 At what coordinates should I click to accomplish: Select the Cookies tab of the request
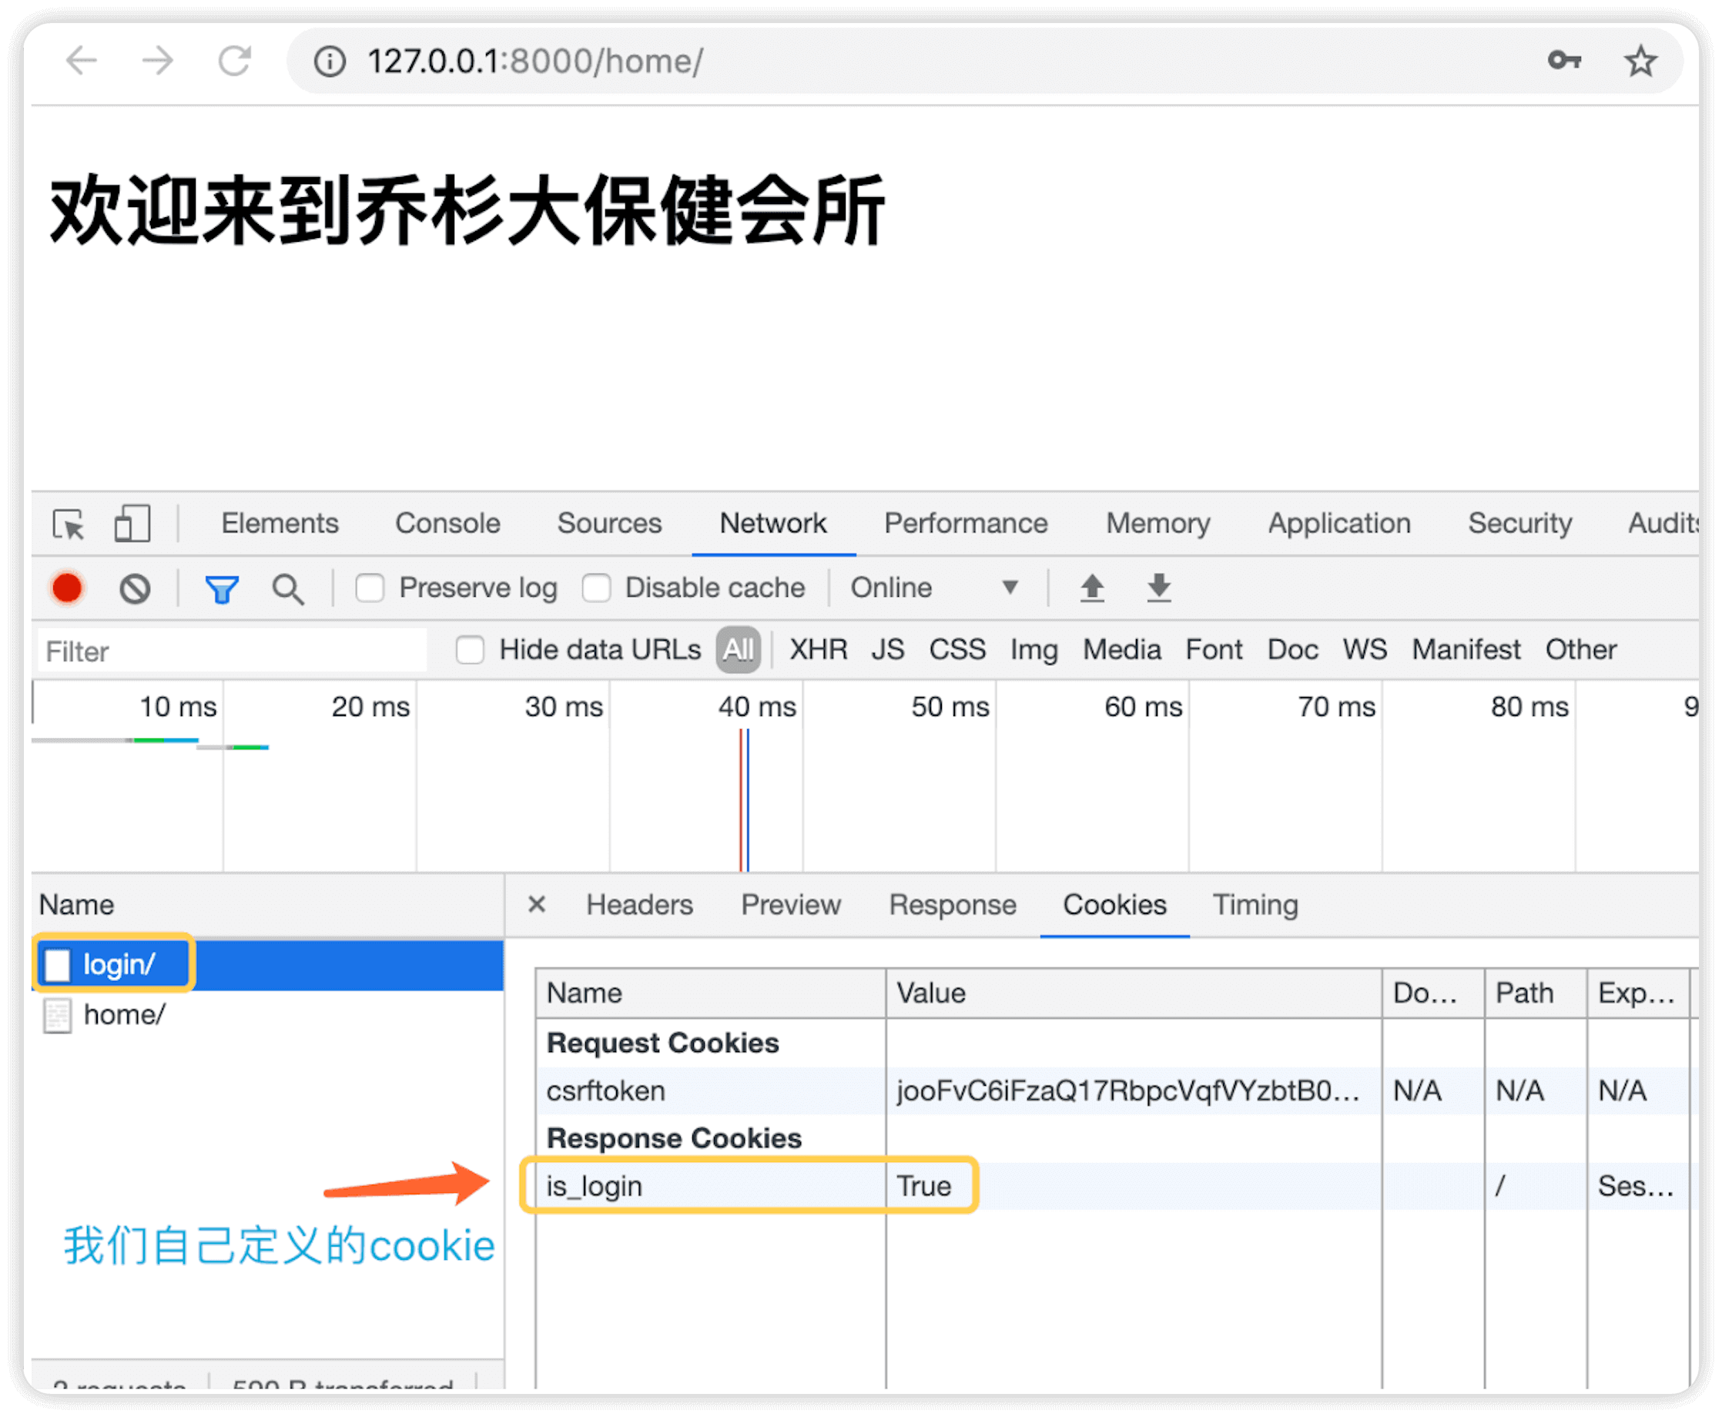pos(1115,904)
